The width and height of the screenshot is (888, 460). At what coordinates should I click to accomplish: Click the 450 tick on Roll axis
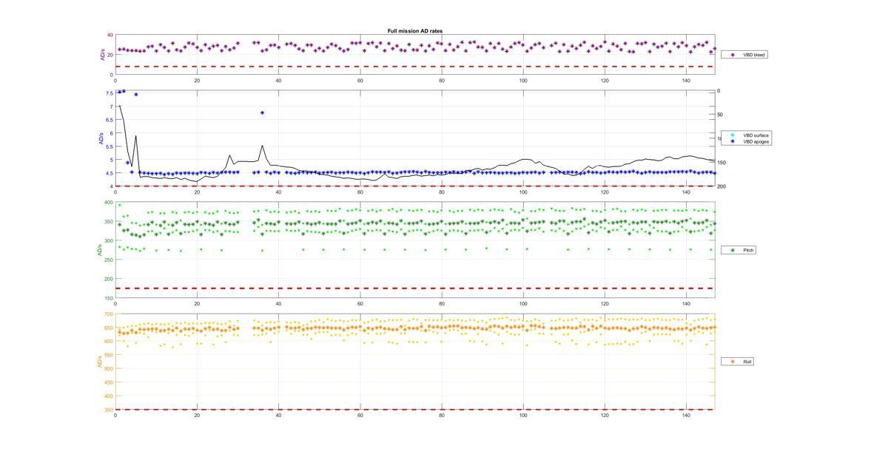click(108, 382)
